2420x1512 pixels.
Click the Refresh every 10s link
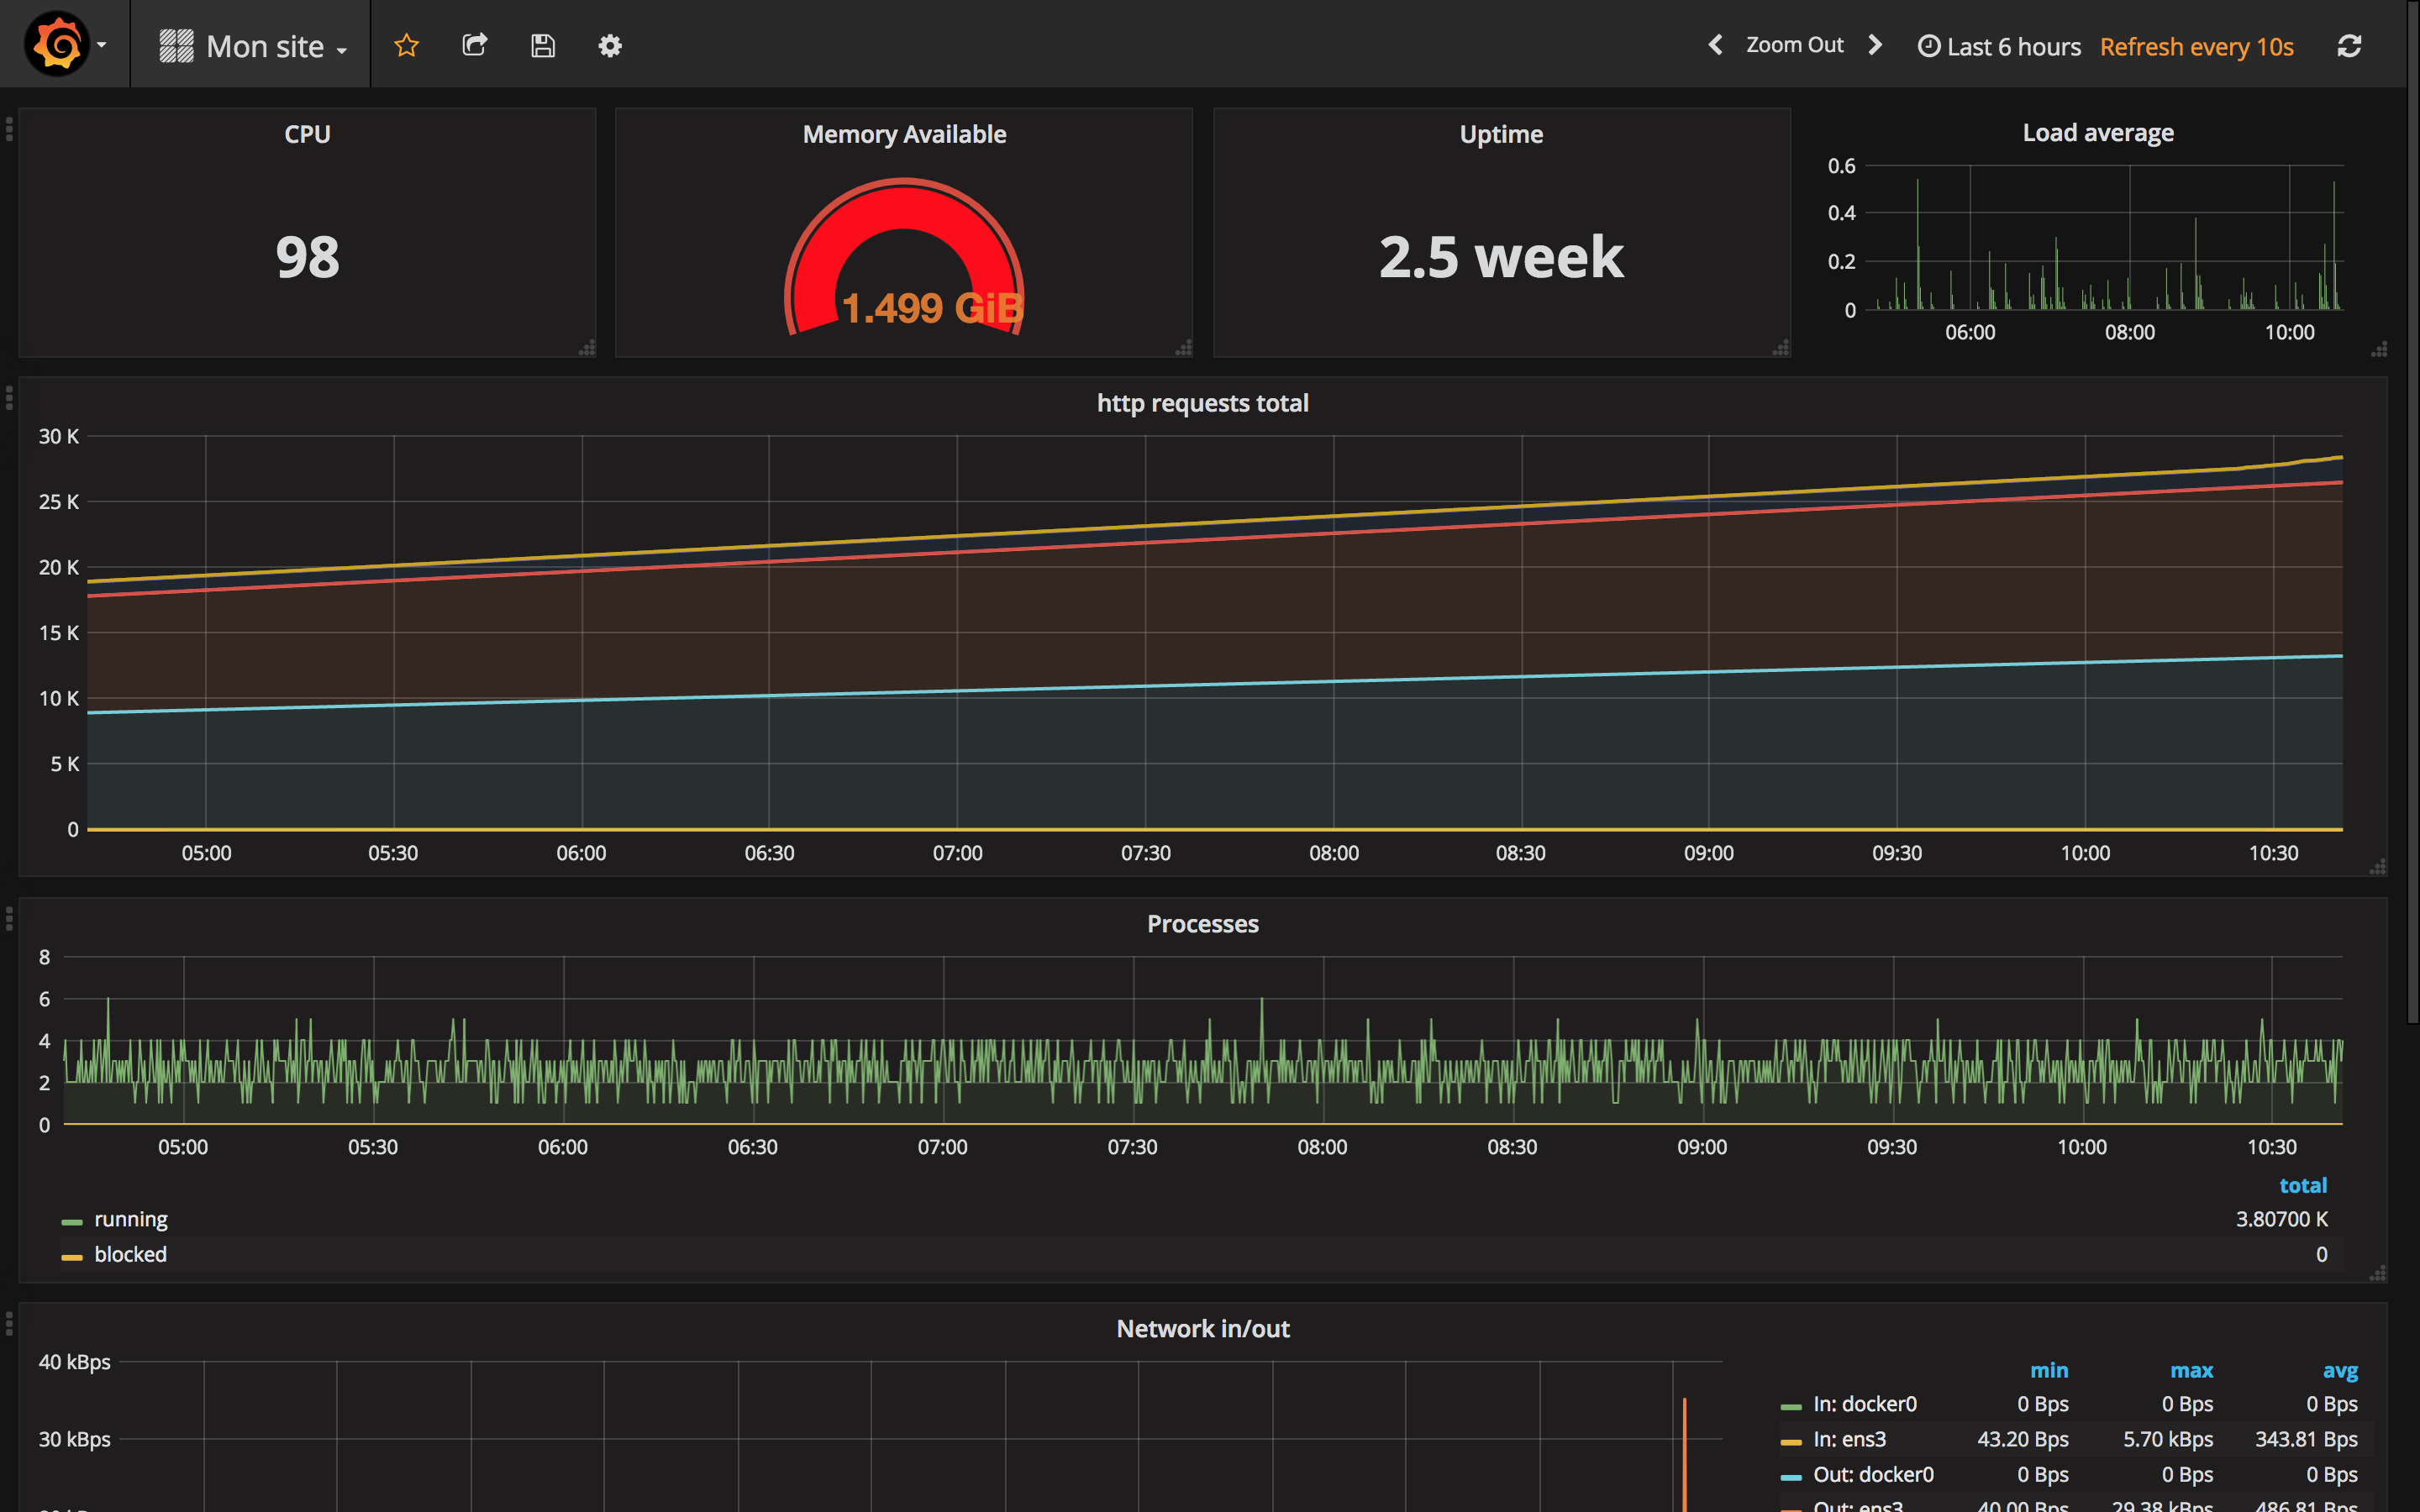2196,46
